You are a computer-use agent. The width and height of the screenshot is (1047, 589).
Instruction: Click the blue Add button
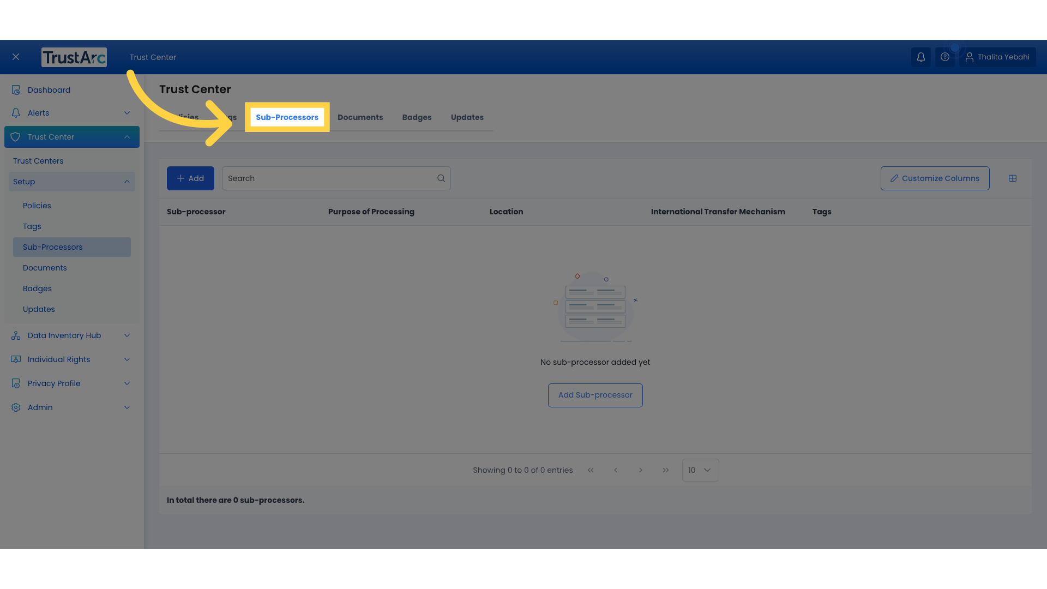click(190, 178)
